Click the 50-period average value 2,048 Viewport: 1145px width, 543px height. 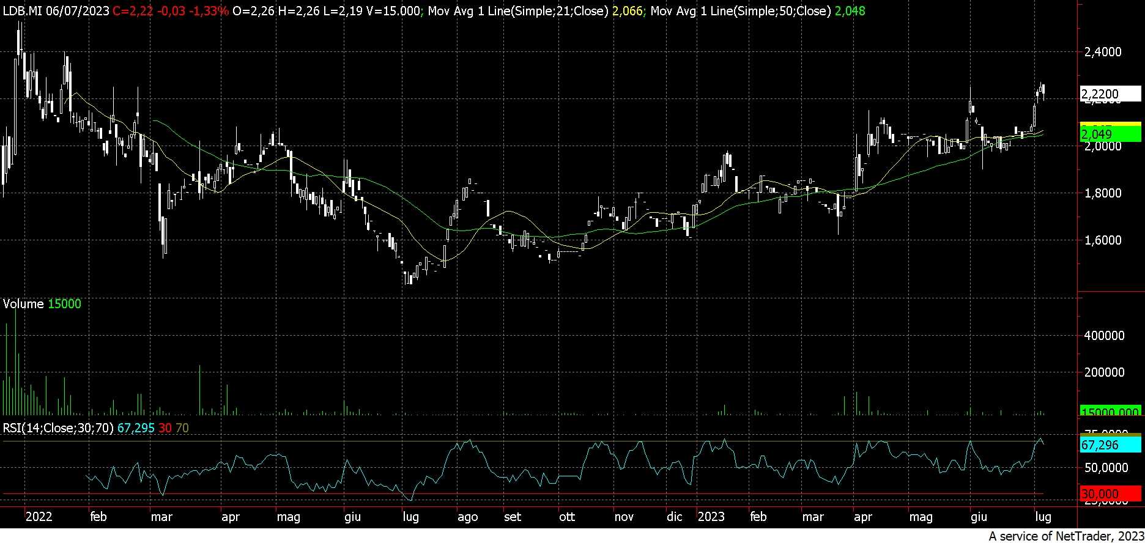[850, 11]
